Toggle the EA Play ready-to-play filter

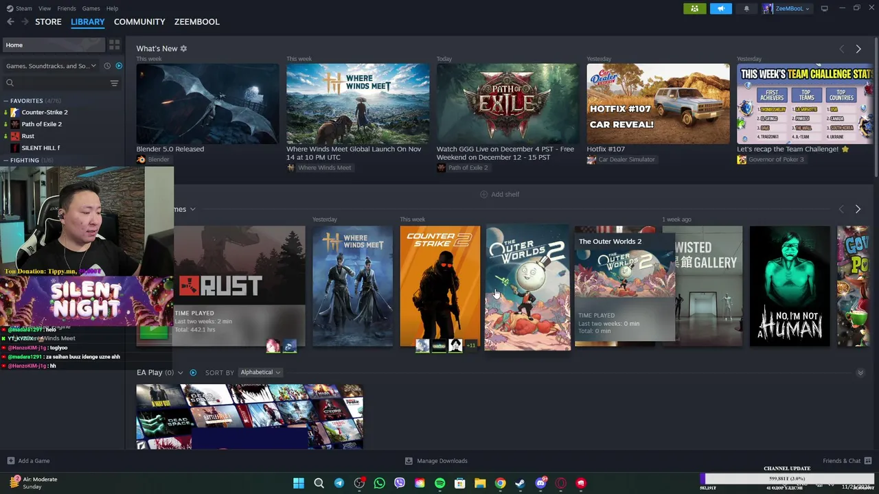(x=193, y=373)
